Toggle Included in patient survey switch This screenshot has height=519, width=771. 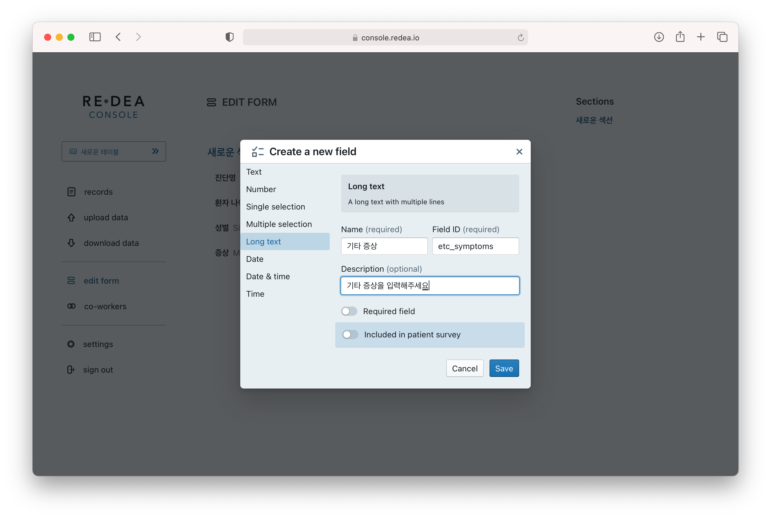[350, 335]
